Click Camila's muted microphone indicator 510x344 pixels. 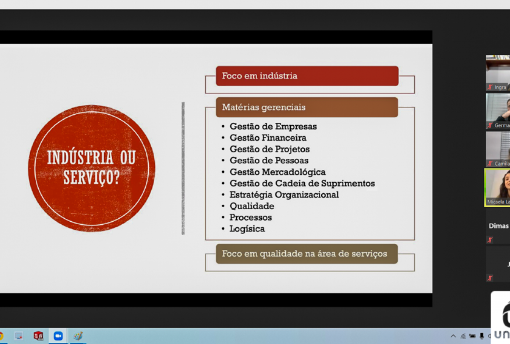[490, 164]
